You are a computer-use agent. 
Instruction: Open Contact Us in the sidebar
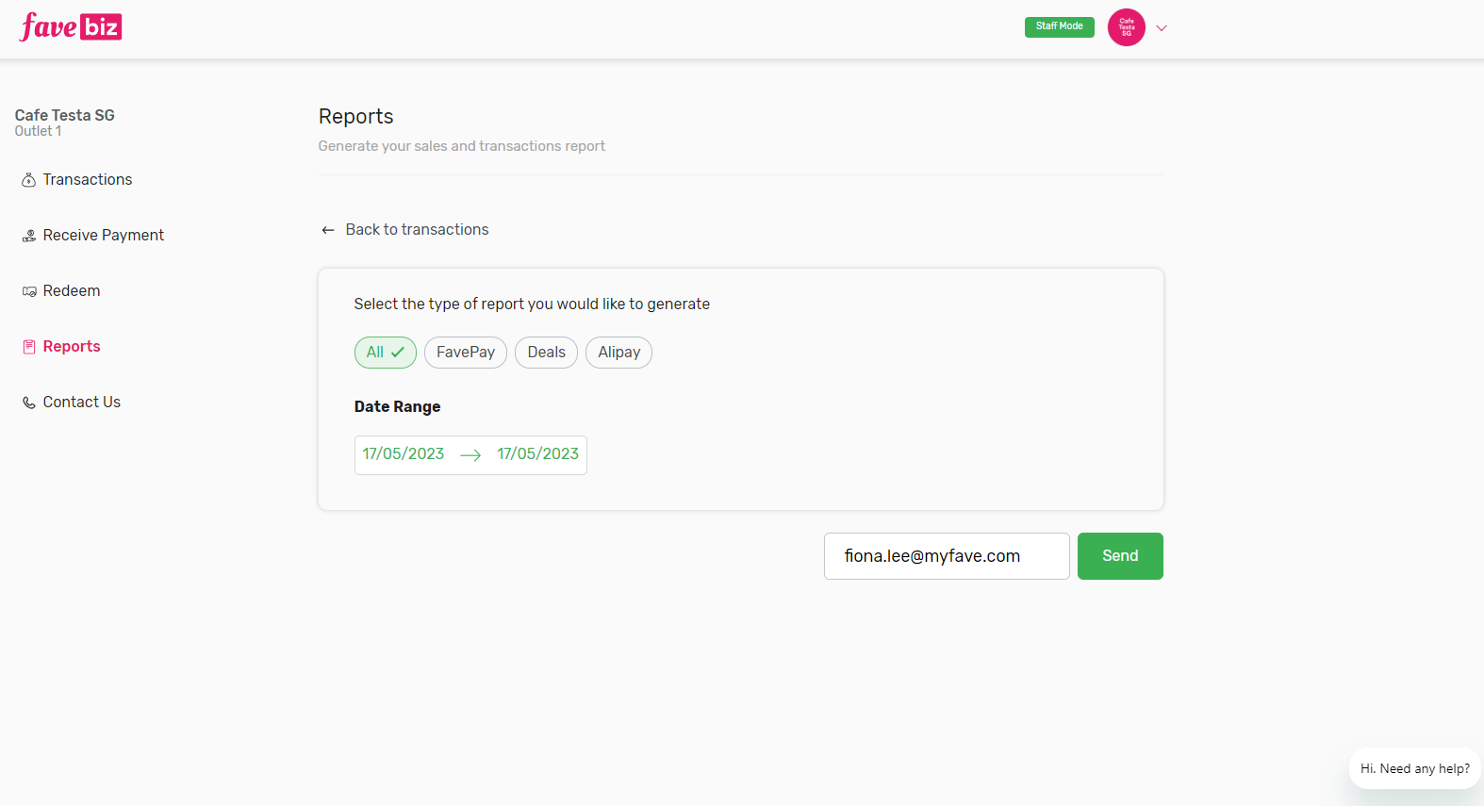[x=81, y=402]
